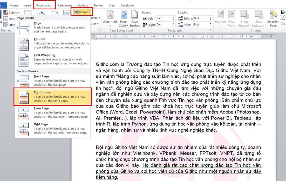The height and width of the screenshot is (181, 286).
Task: Open the theme Fonts picker
Action: coord(11,19)
